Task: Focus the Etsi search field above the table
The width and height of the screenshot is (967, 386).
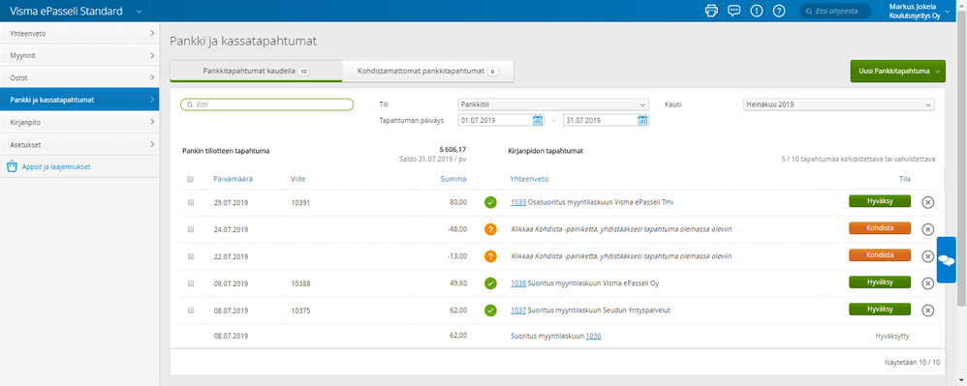Action: (x=267, y=104)
